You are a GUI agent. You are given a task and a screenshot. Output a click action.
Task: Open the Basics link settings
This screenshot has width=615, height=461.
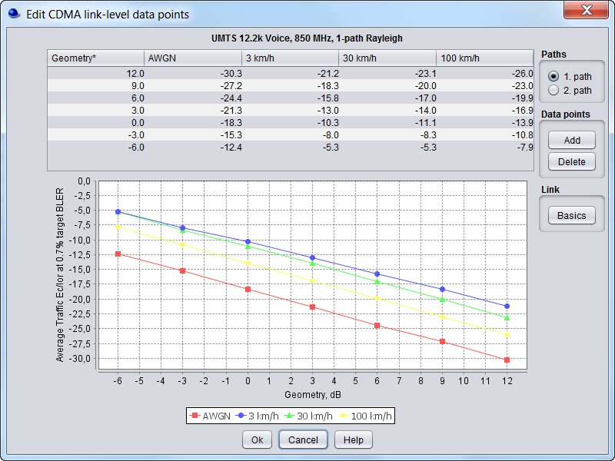[571, 215]
